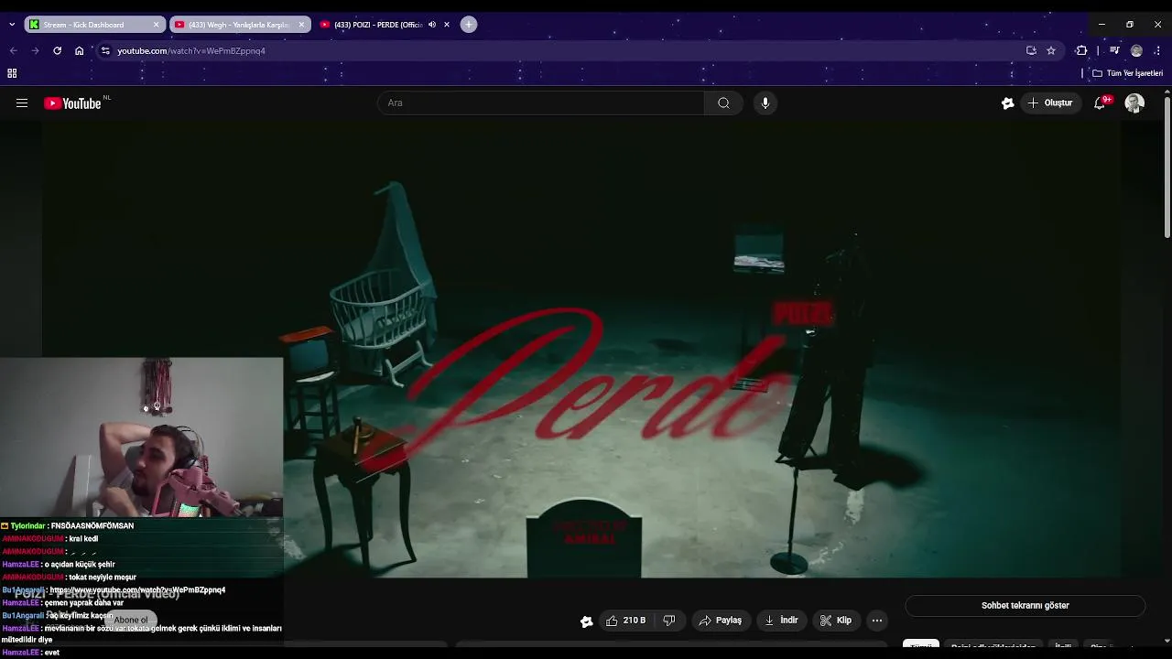Start voice search with microphone icon
Image resolution: width=1172 pixels, height=659 pixels.
click(765, 103)
